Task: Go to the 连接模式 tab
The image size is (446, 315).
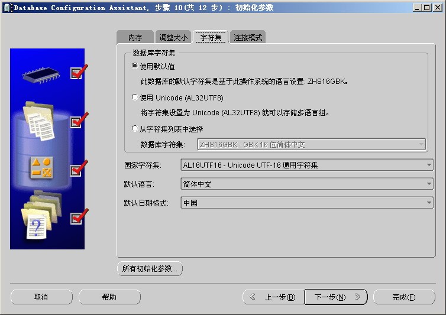Action: click(x=248, y=37)
